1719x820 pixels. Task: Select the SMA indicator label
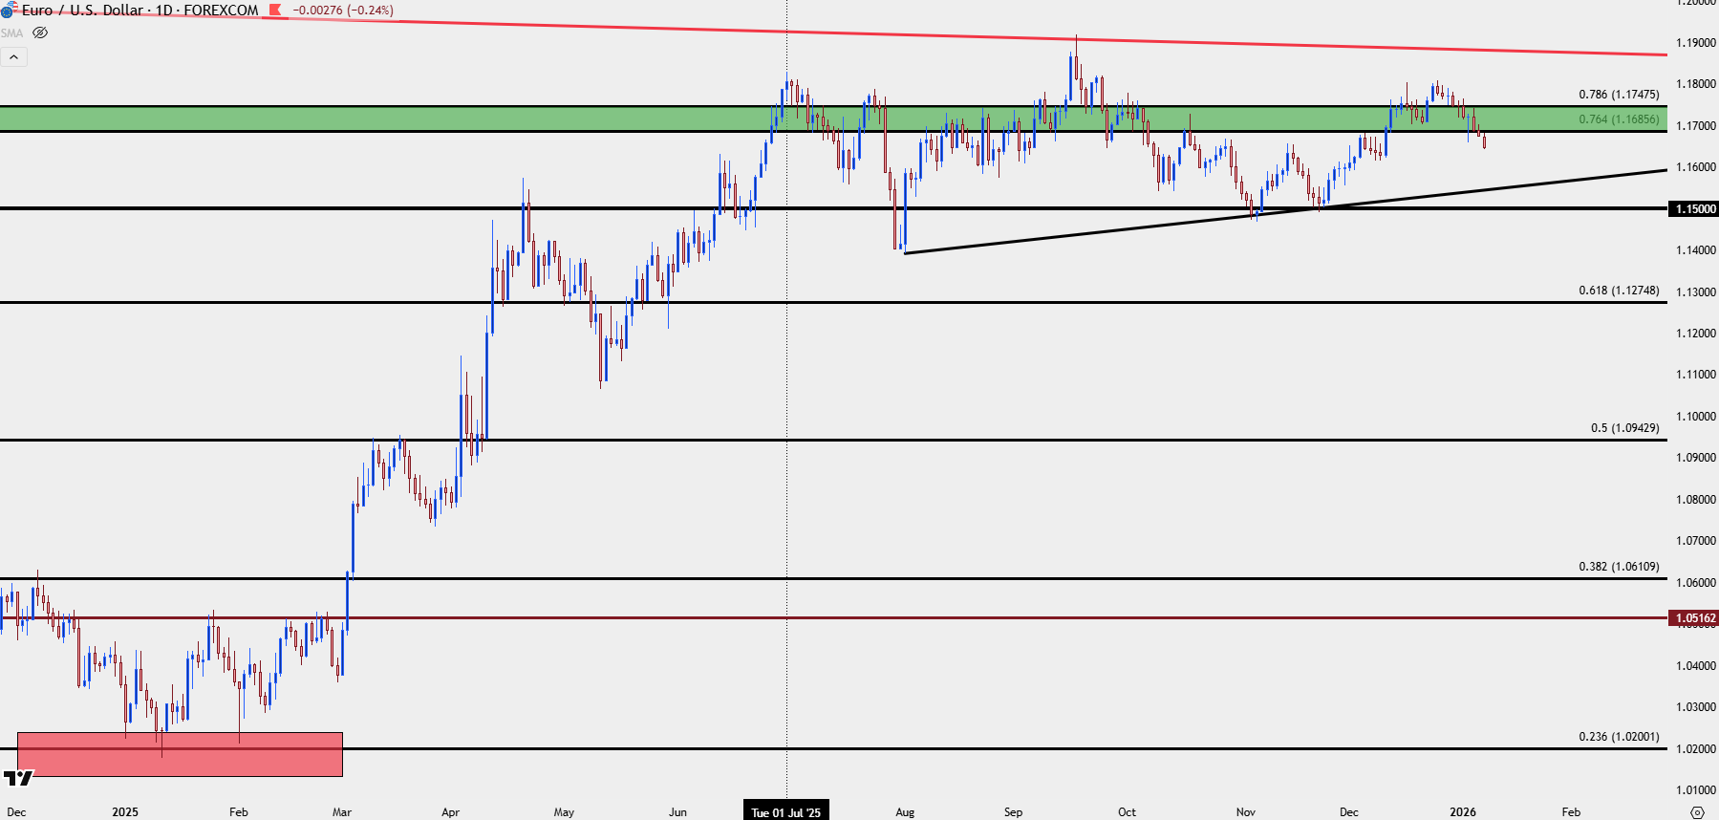(11, 32)
